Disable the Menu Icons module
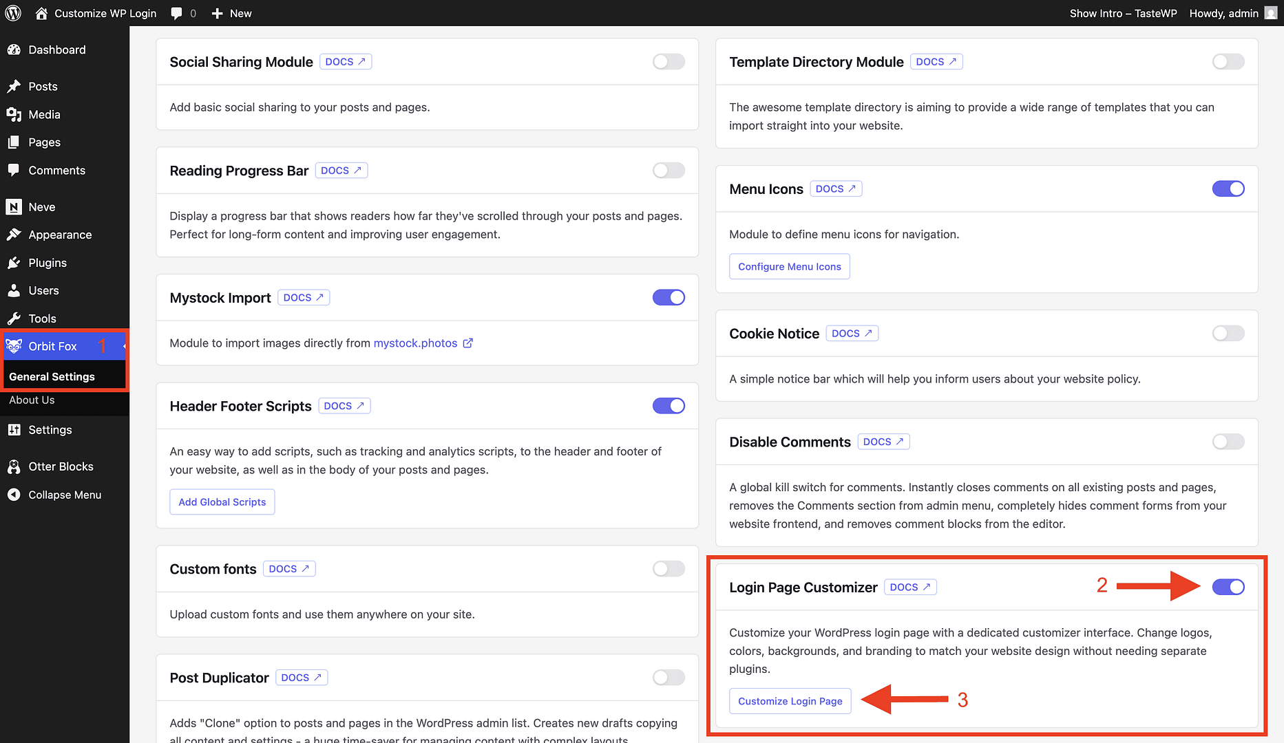 point(1228,189)
